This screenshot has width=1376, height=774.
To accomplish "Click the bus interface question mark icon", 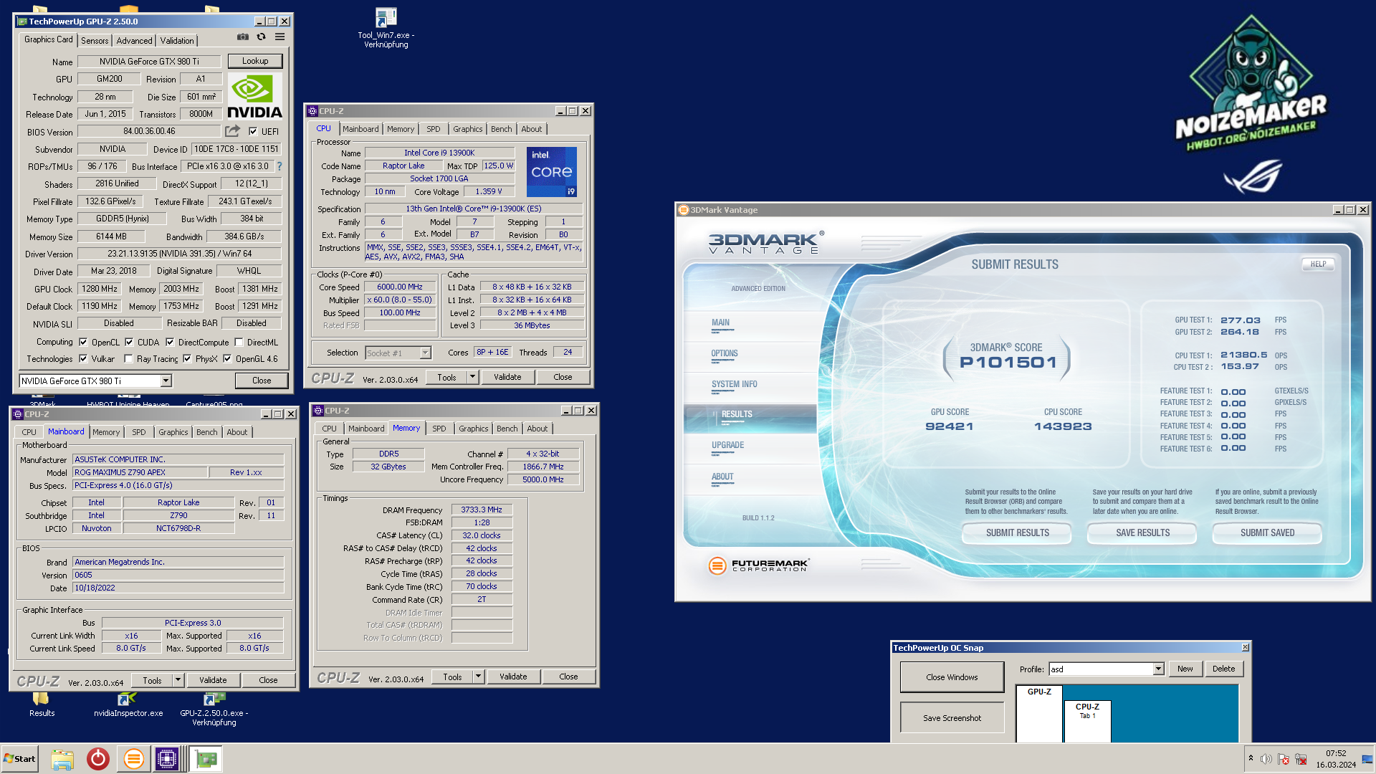I will pyautogui.click(x=279, y=166).
